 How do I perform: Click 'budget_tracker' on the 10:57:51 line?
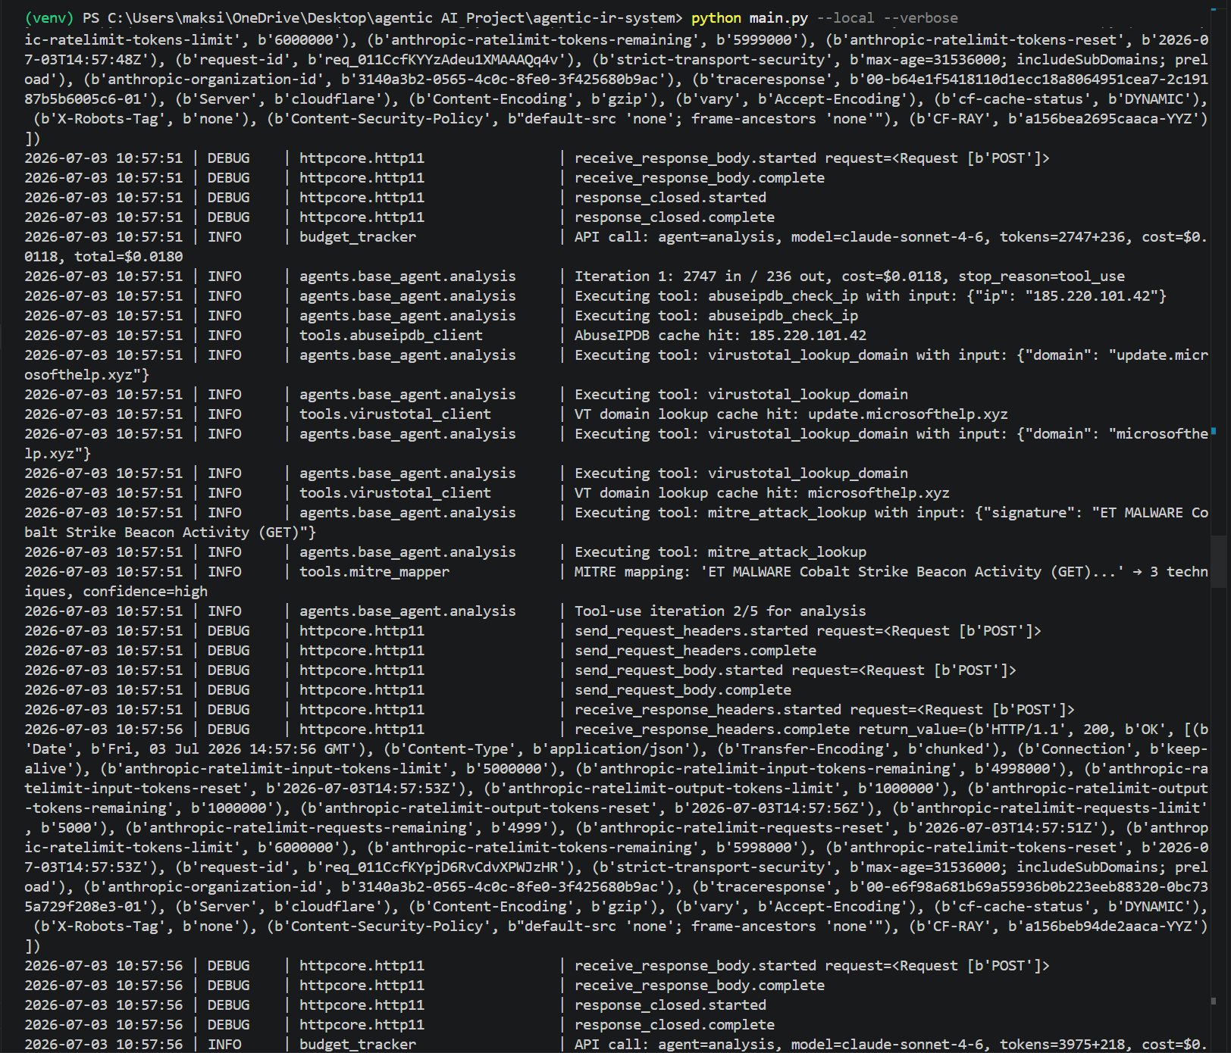[x=357, y=237]
